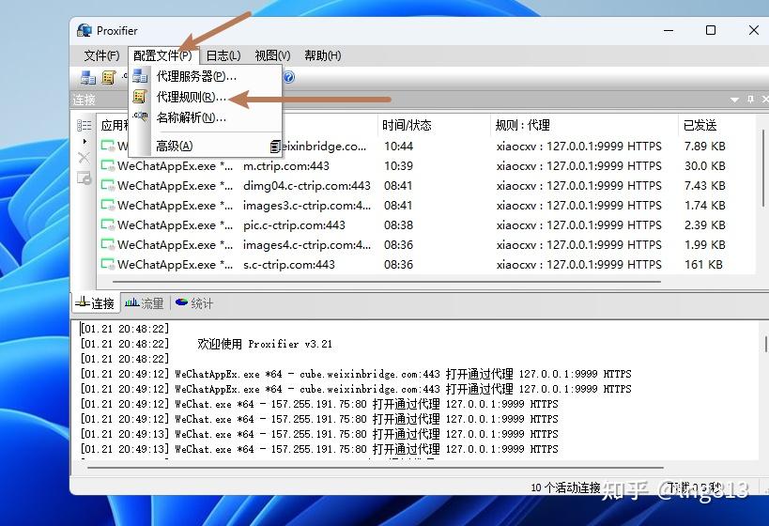Close the 配置文件(P) menu header

162,55
